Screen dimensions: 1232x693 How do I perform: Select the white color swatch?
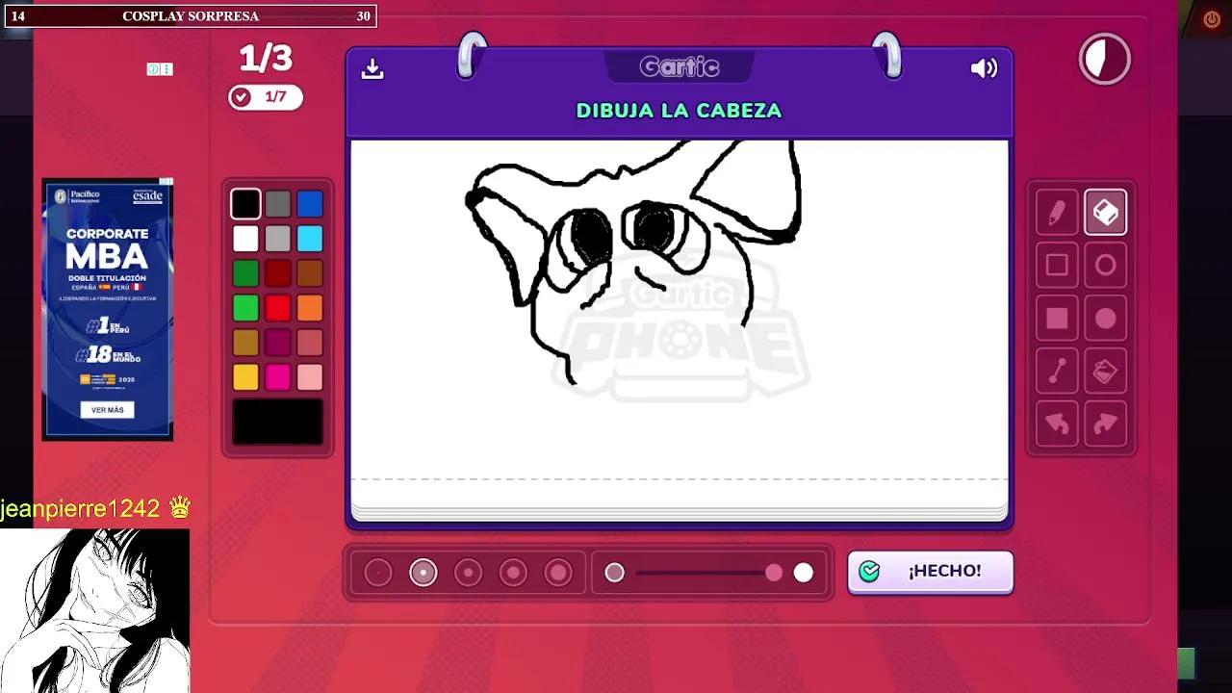point(245,239)
